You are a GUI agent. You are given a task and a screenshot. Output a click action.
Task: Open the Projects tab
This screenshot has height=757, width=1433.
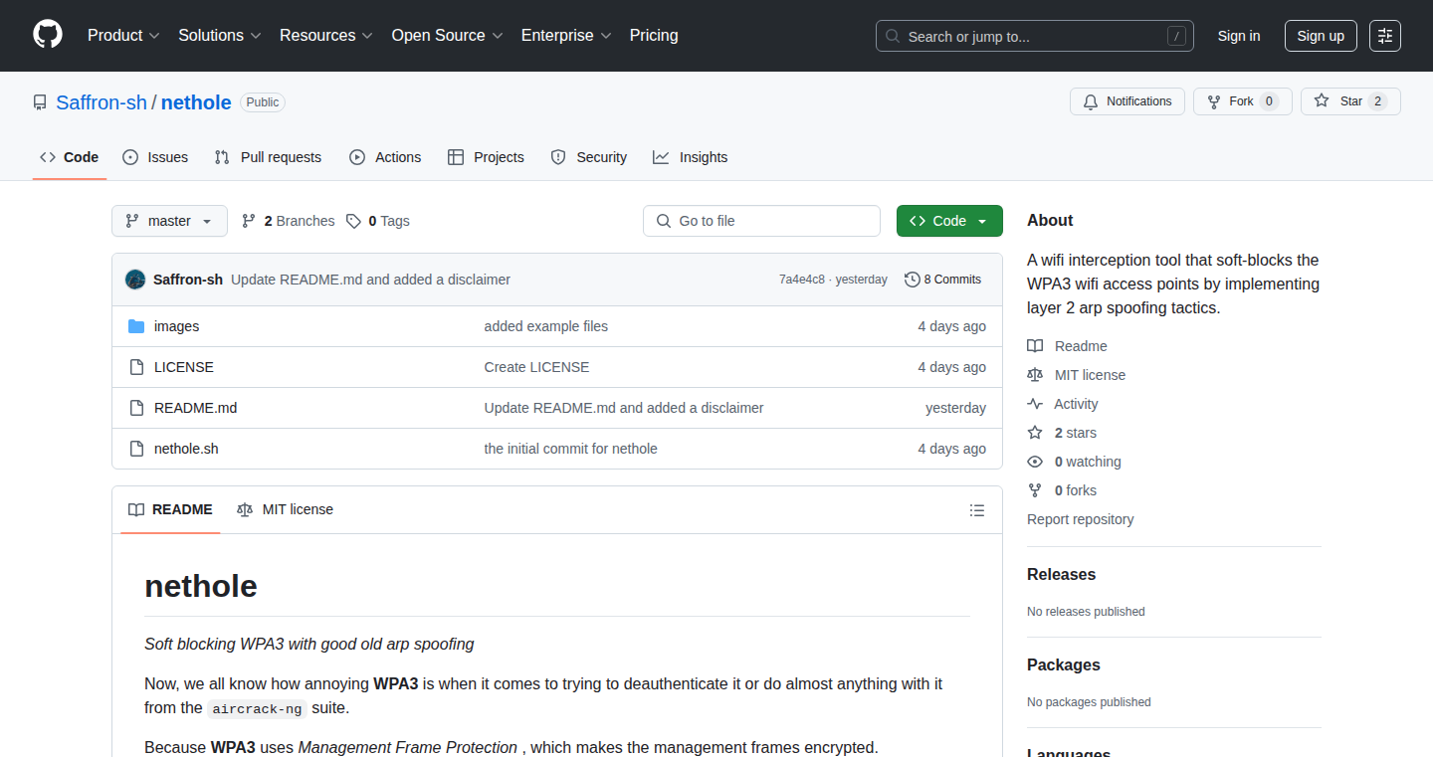click(486, 157)
